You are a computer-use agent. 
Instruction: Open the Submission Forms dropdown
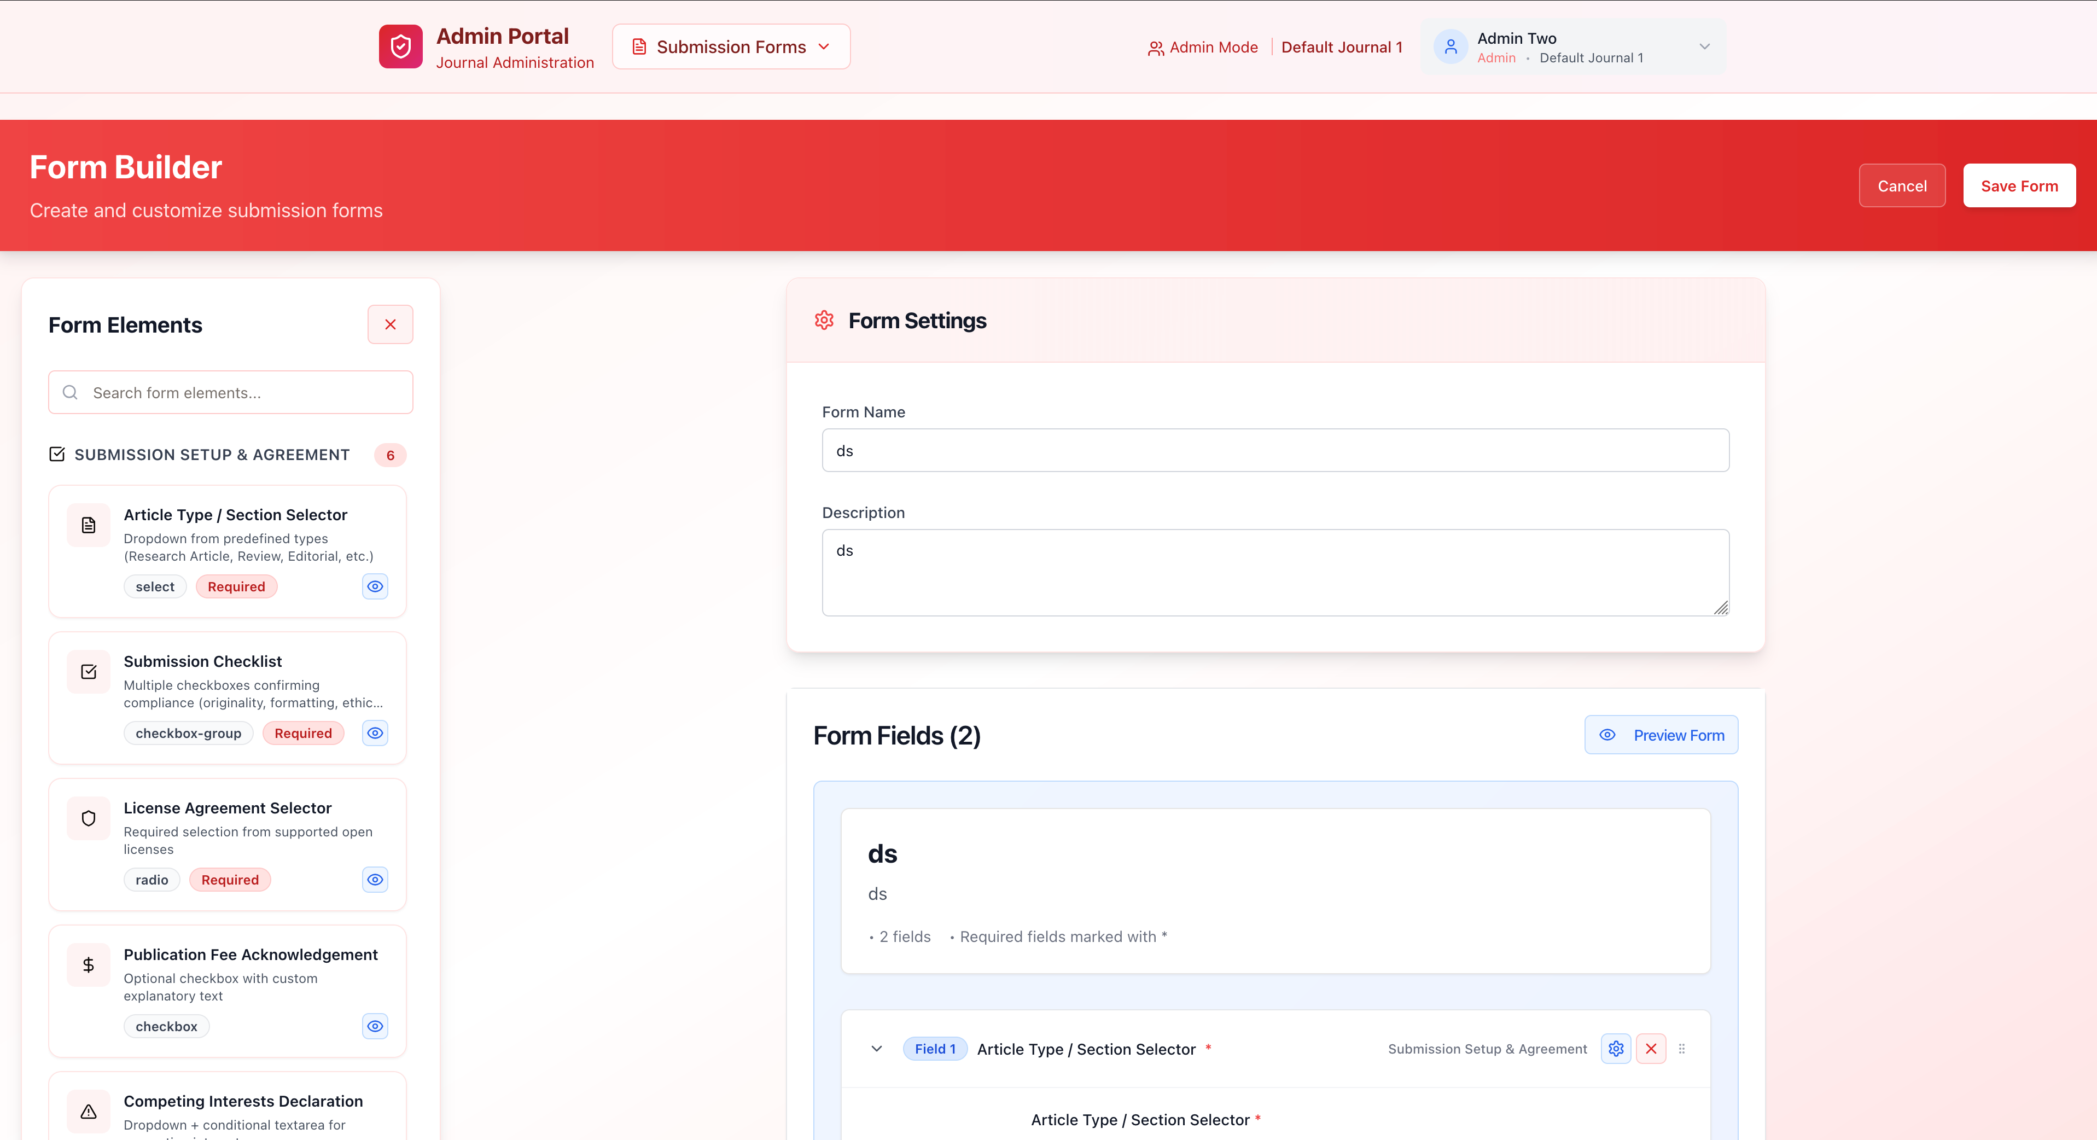coord(731,46)
